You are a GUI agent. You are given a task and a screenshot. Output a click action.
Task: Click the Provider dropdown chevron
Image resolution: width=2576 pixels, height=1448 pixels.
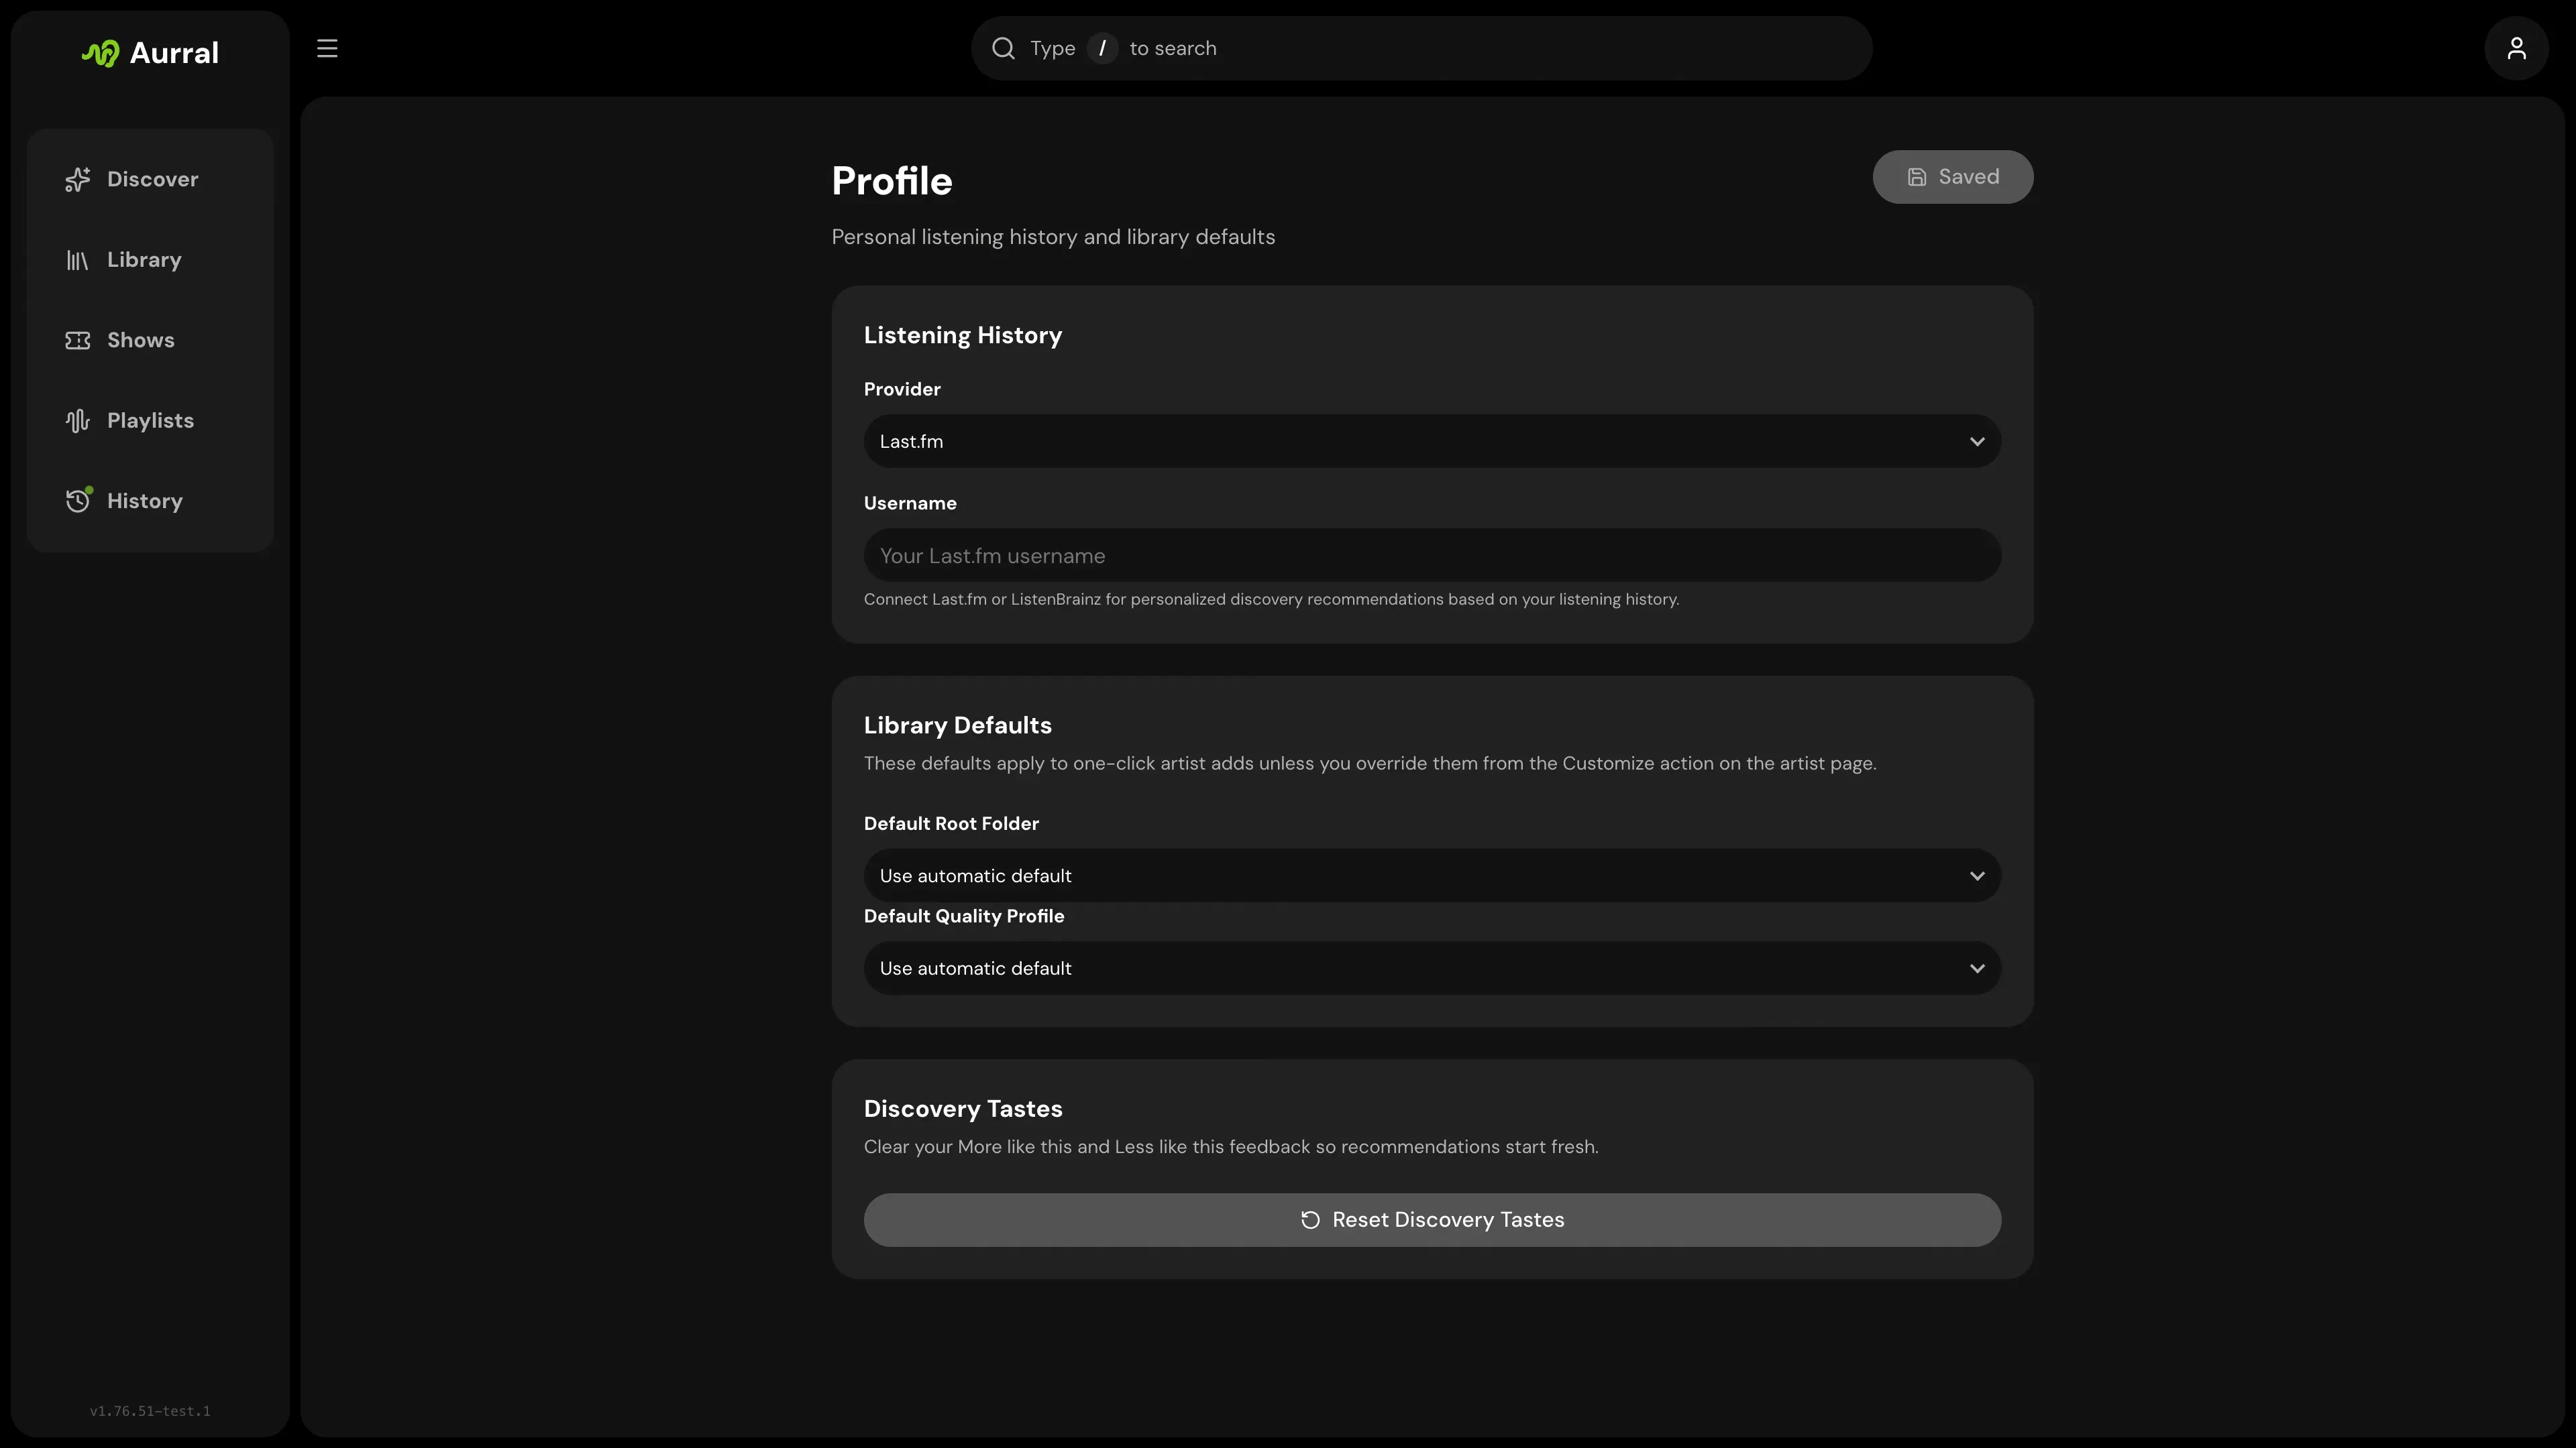[1976, 442]
